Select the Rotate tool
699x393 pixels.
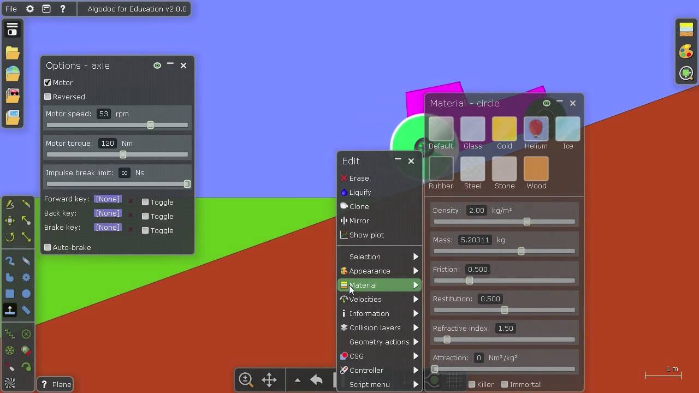tap(10, 237)
